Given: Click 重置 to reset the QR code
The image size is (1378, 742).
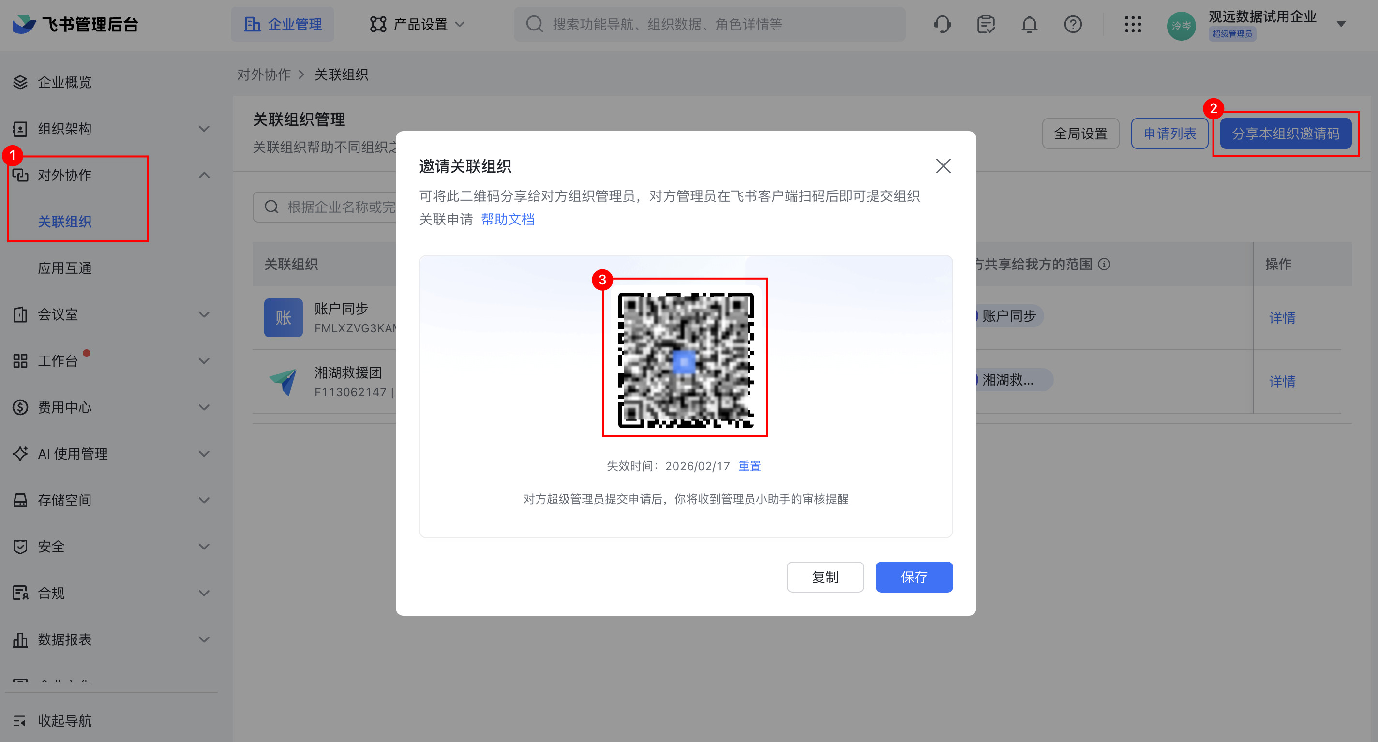Looking at the screenshot, I should click(x=749, y=466).
